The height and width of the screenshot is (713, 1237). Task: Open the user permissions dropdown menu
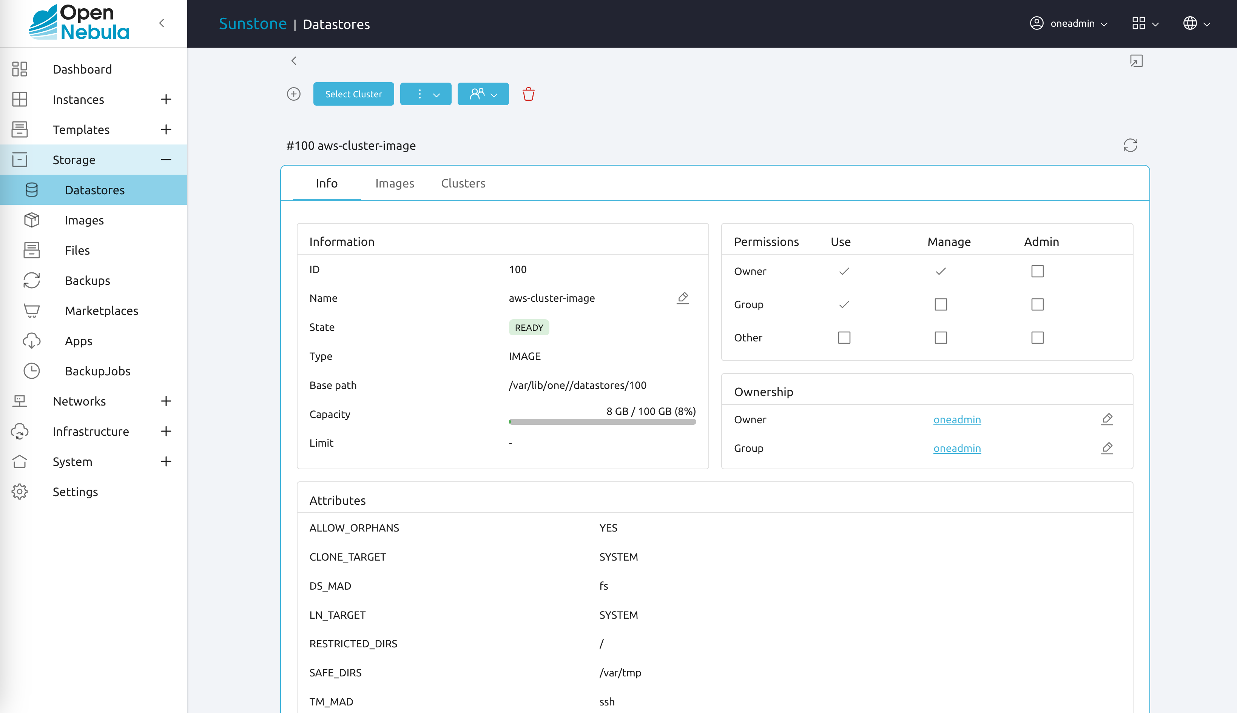coord(483,94)
